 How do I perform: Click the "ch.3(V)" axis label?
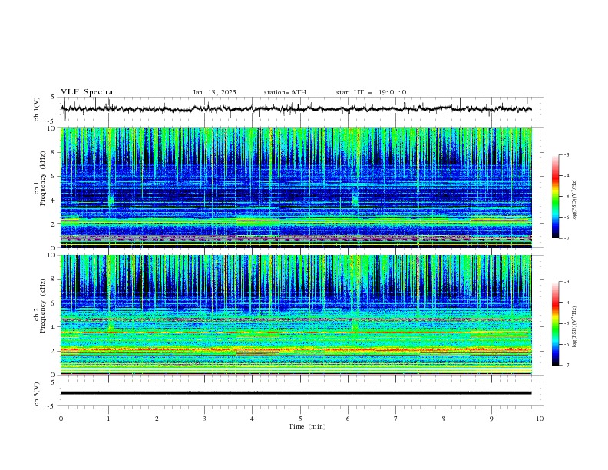tap(37, 394)
